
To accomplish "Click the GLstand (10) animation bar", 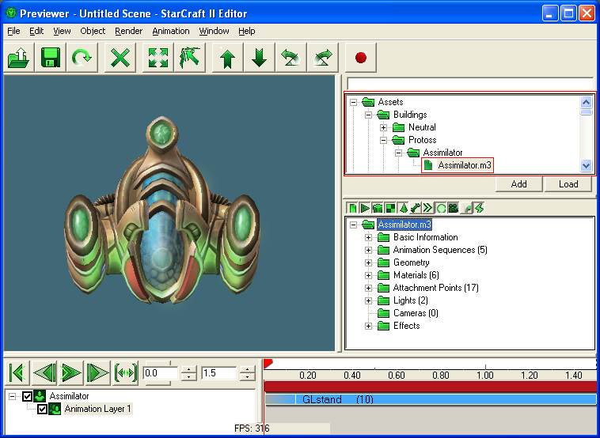I will 431,399.
